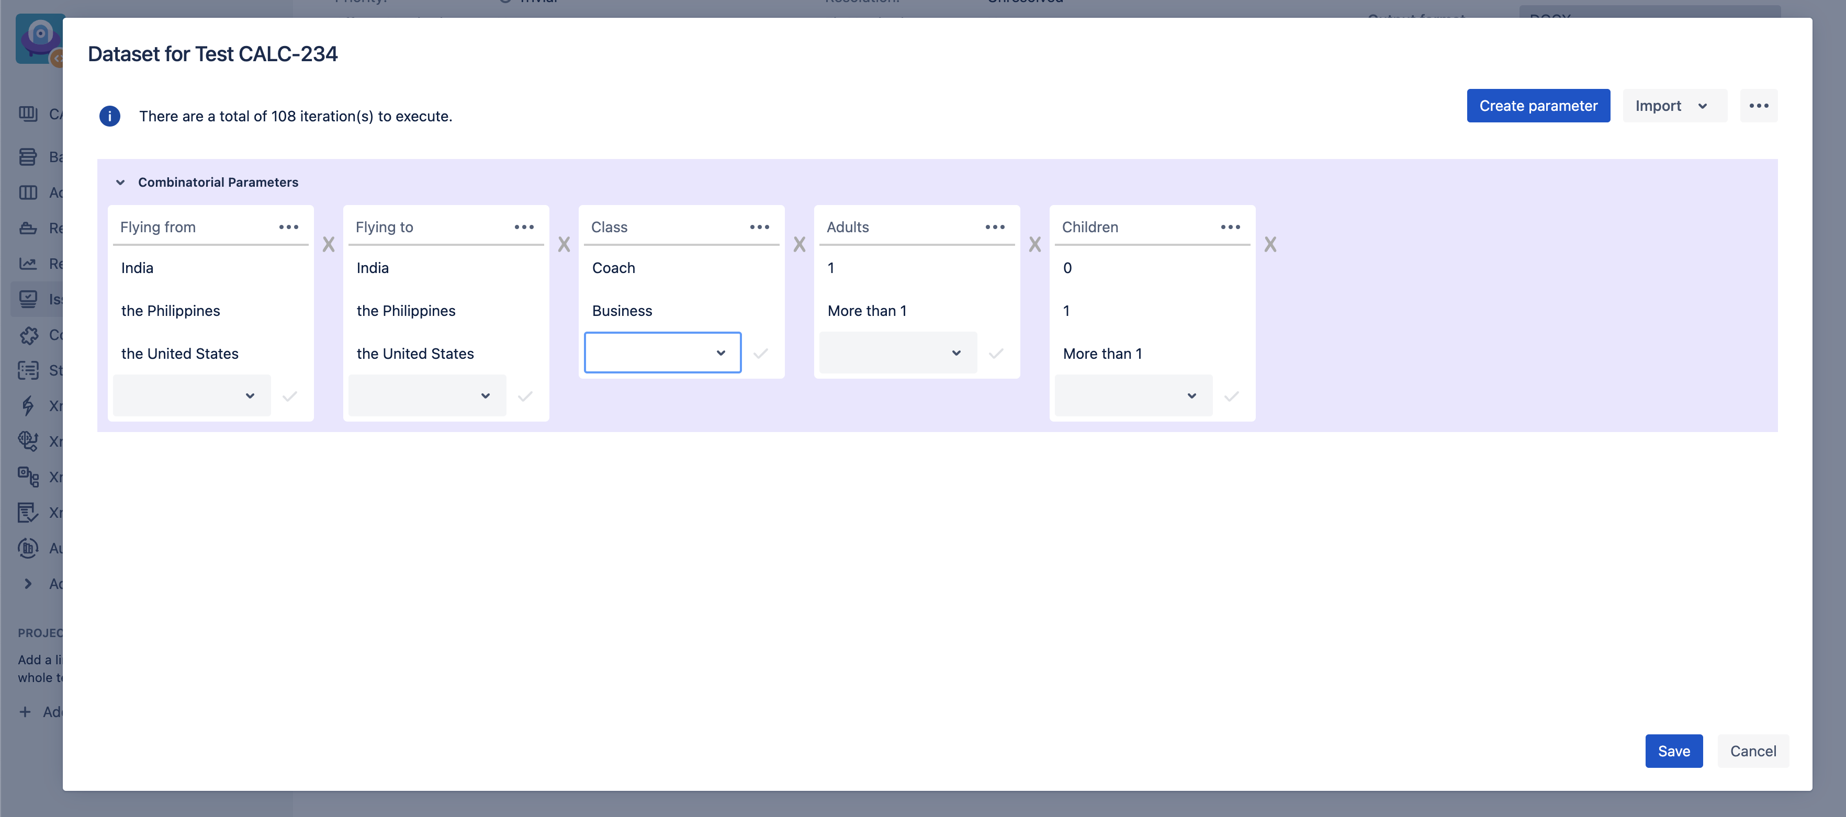Open the Class parameter options menu

pyautogui.click(x=760, y=227)
